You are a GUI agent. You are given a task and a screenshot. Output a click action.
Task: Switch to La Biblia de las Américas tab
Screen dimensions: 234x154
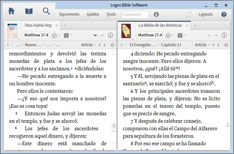point(160,25)
